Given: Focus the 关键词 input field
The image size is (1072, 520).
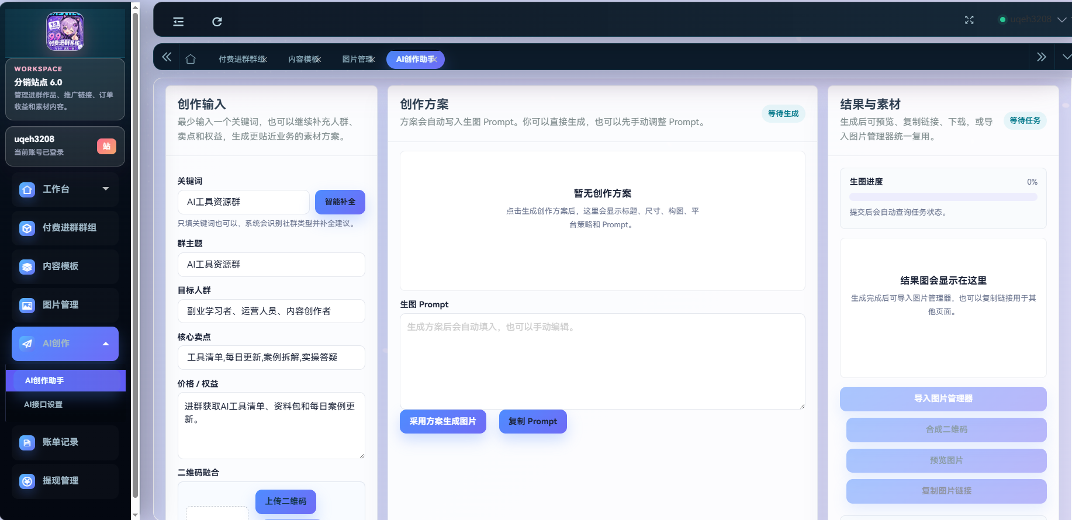Looking at the screenshot, I should [x=244, y=202].
